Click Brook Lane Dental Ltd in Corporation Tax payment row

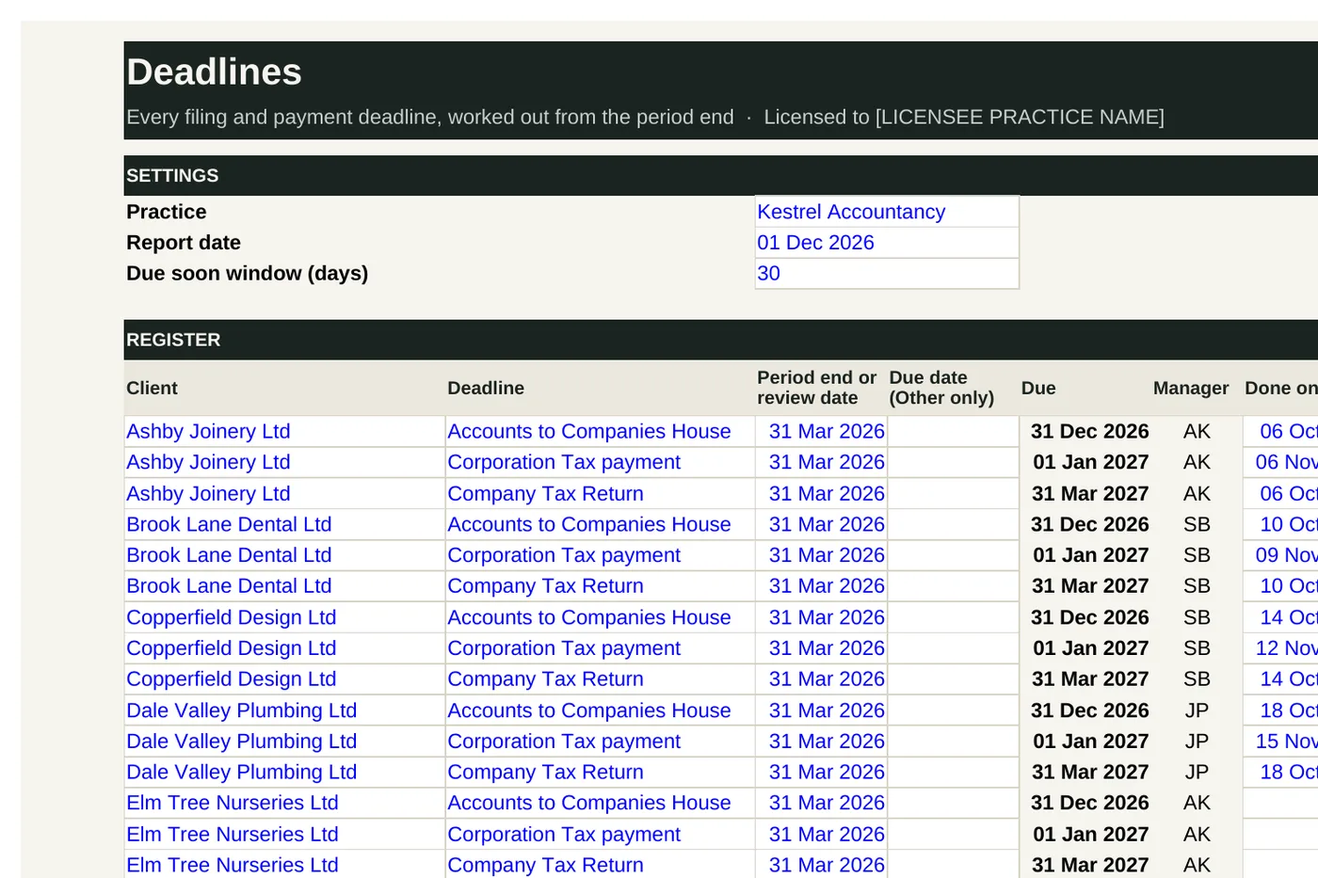pos(284,555)
